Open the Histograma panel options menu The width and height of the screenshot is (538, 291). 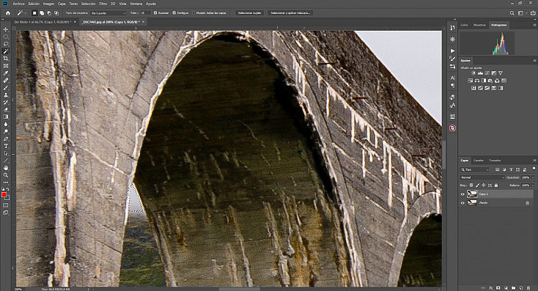[x=534, y=25]
